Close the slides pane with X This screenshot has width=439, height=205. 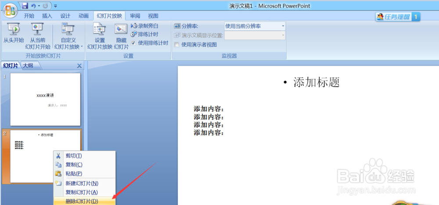tap(79, 66)
